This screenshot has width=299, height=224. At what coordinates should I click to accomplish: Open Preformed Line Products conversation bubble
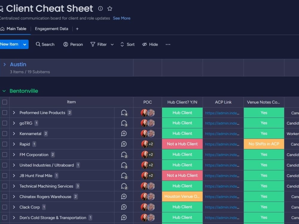(124, 113)
